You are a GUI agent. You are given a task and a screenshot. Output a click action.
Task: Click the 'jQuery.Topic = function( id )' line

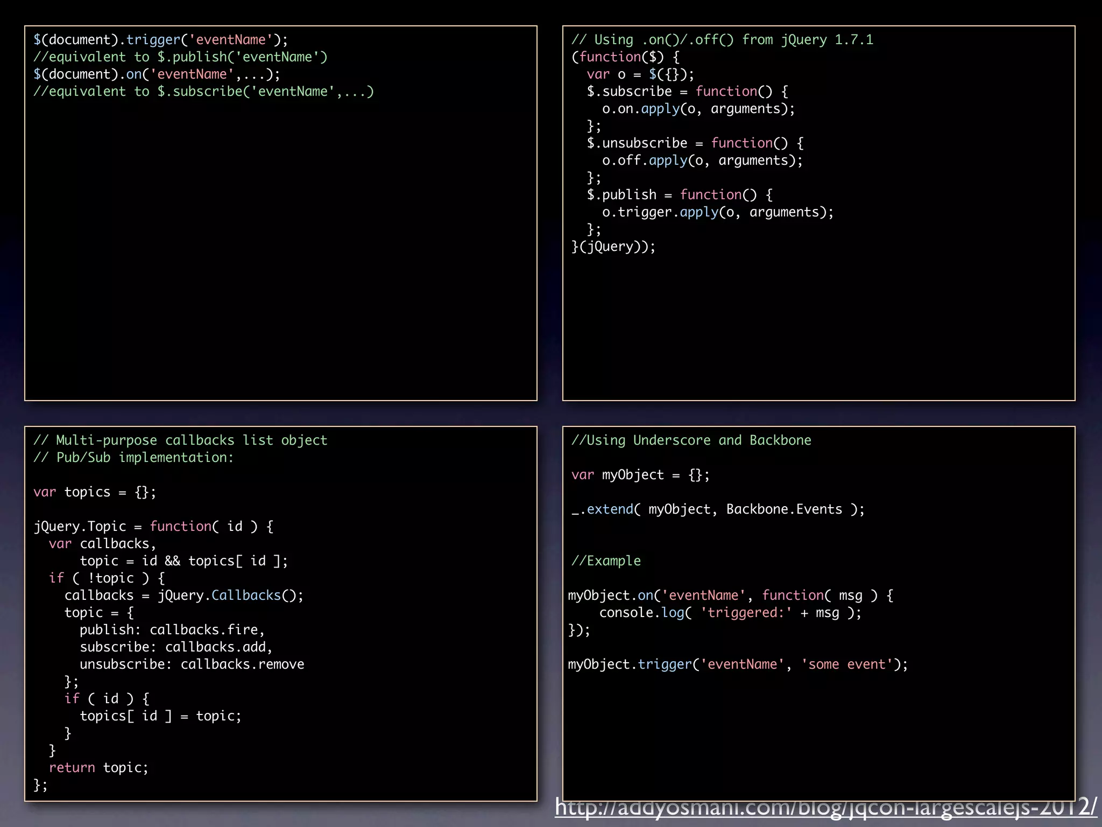click(153, 527)
